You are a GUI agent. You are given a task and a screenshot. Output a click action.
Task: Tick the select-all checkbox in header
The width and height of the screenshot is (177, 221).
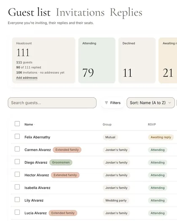point(17,124)
